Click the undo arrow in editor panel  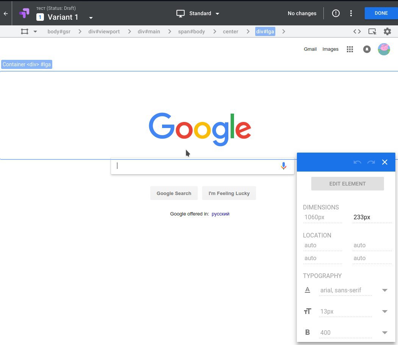pyautogui.click(x=357, y=162)
